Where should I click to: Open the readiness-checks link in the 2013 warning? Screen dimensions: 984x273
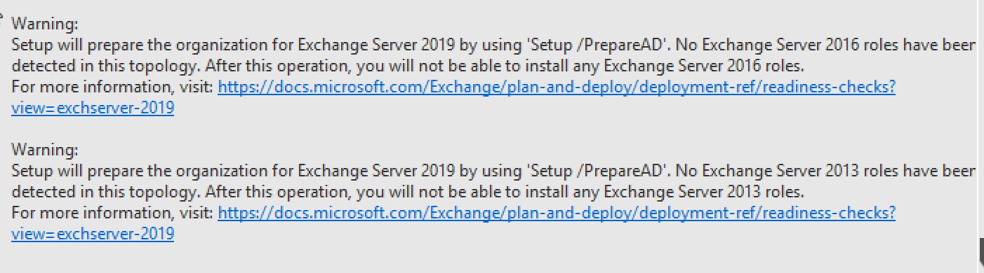point(557,213)
